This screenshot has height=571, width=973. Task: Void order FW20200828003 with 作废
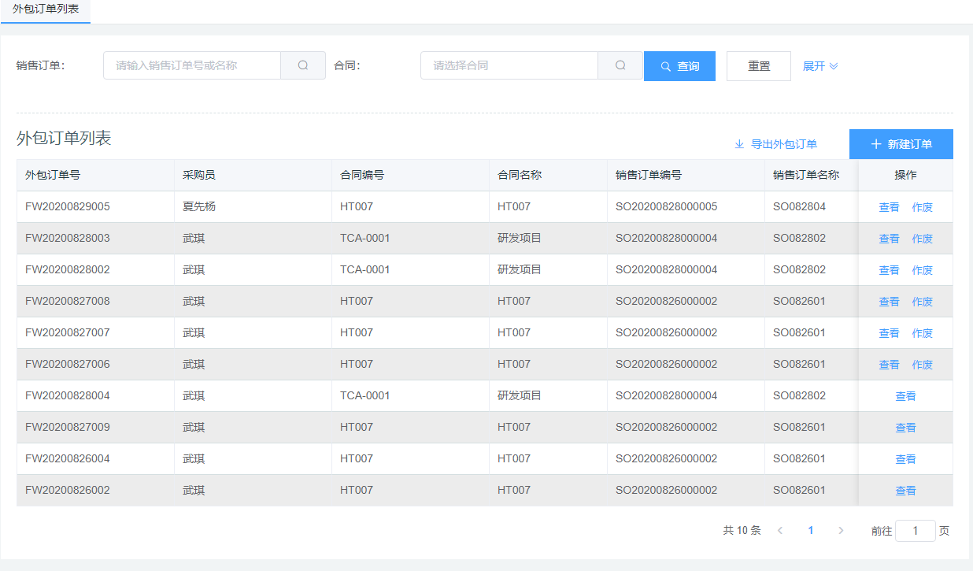tap(922, 239)
